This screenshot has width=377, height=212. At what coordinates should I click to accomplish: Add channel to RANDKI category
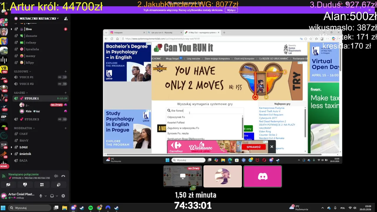(x=65, y=92)
